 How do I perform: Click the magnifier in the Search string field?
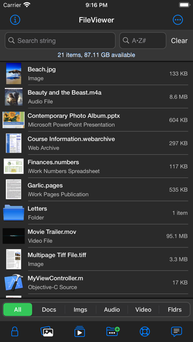coord(11,40)
